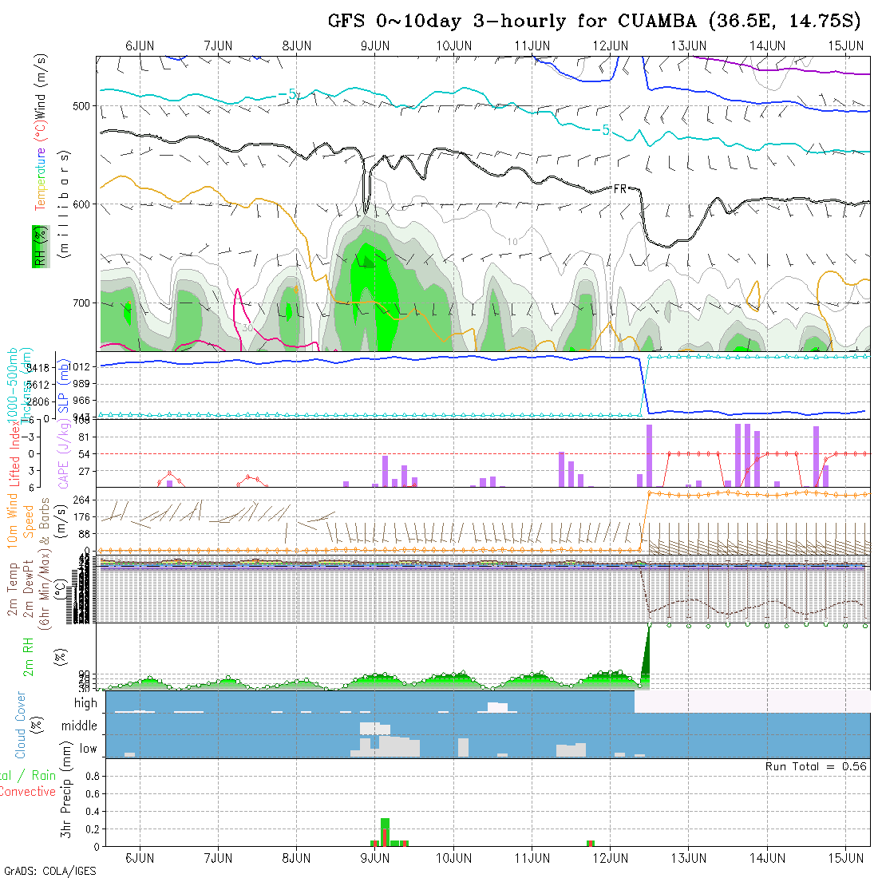878x878 pixels.
Task: Click the GrADS: COLA/IGES footer credit
Action: click(49, 871)
